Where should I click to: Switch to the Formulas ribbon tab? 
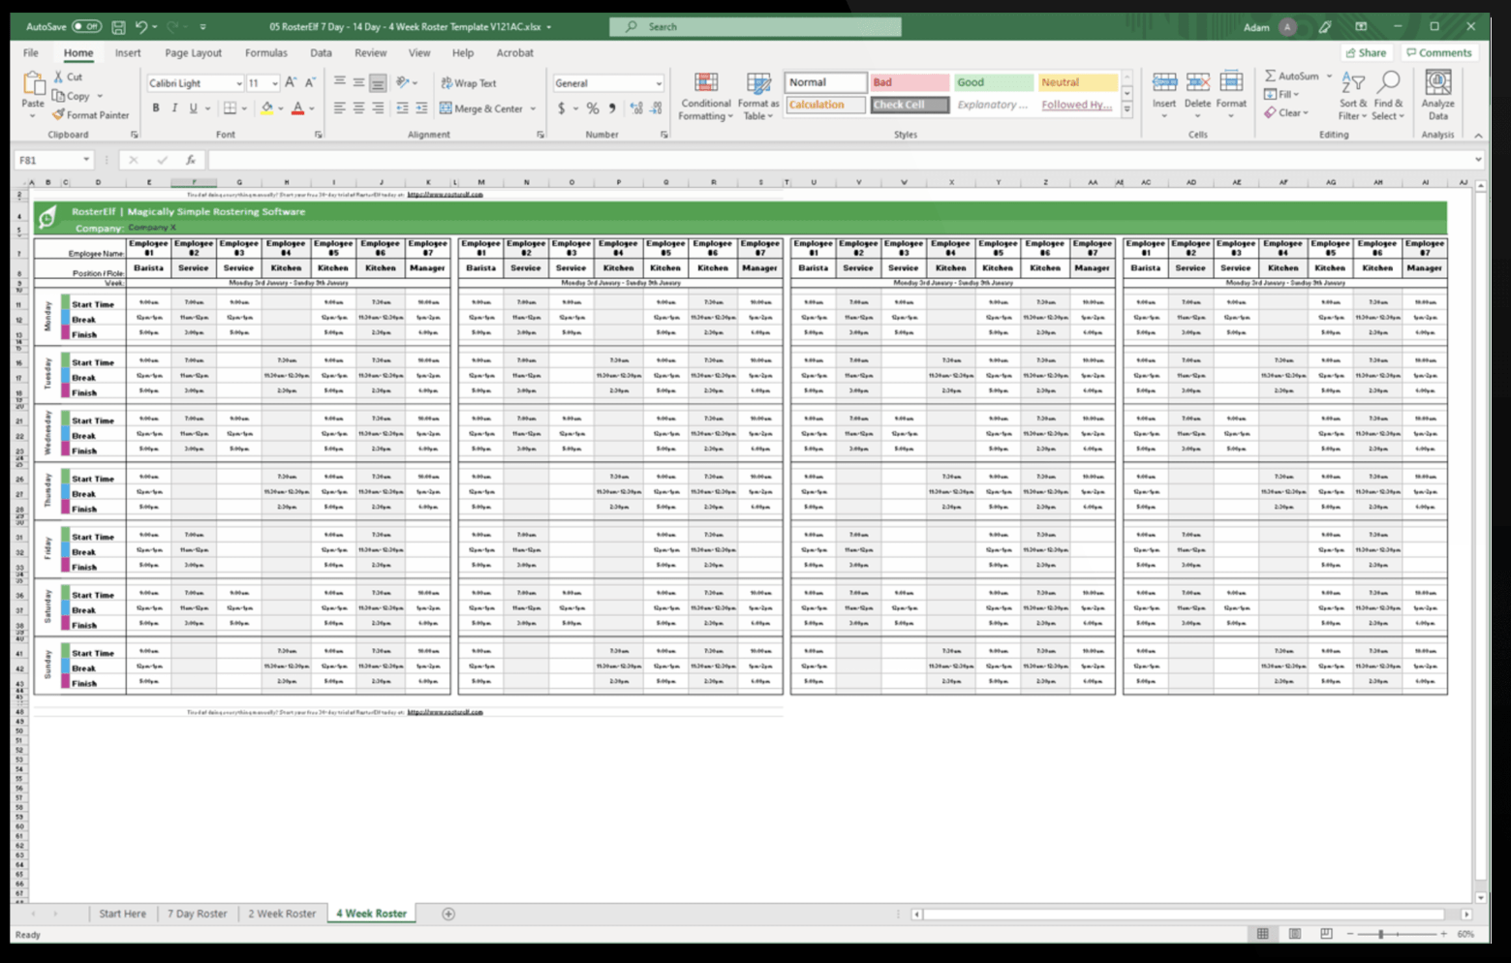pos(265,52)
